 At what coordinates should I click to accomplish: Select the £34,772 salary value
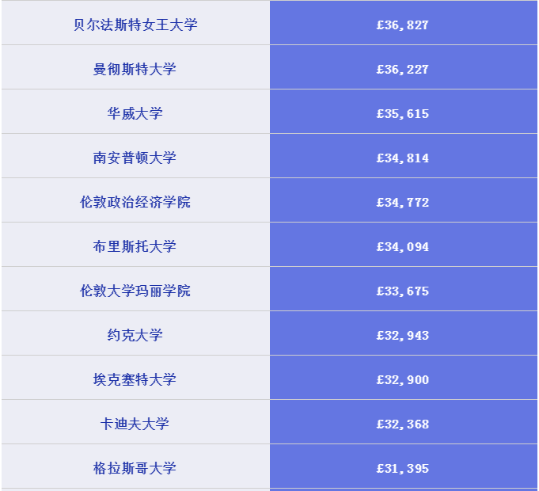[x=403, y=203]
